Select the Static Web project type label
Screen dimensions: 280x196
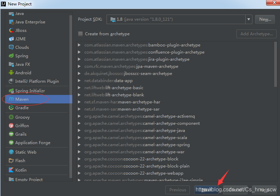point(26,152)
